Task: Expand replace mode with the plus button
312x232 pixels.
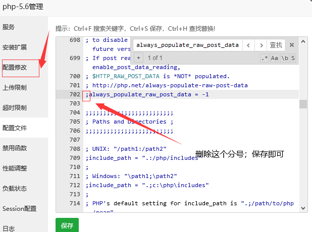Action: click(138, 58)
